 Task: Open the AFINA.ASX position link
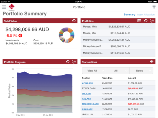point(87,83)
